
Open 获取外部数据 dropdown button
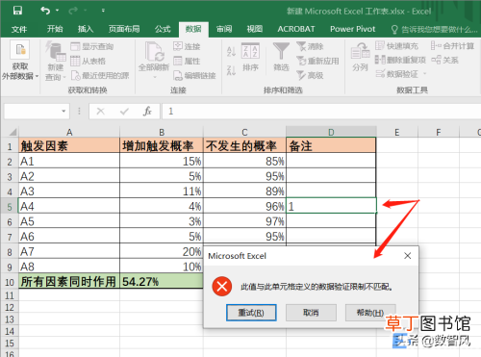click(20, 61)
